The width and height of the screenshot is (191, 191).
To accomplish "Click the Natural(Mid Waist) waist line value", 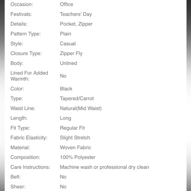I will click(81, 108).
